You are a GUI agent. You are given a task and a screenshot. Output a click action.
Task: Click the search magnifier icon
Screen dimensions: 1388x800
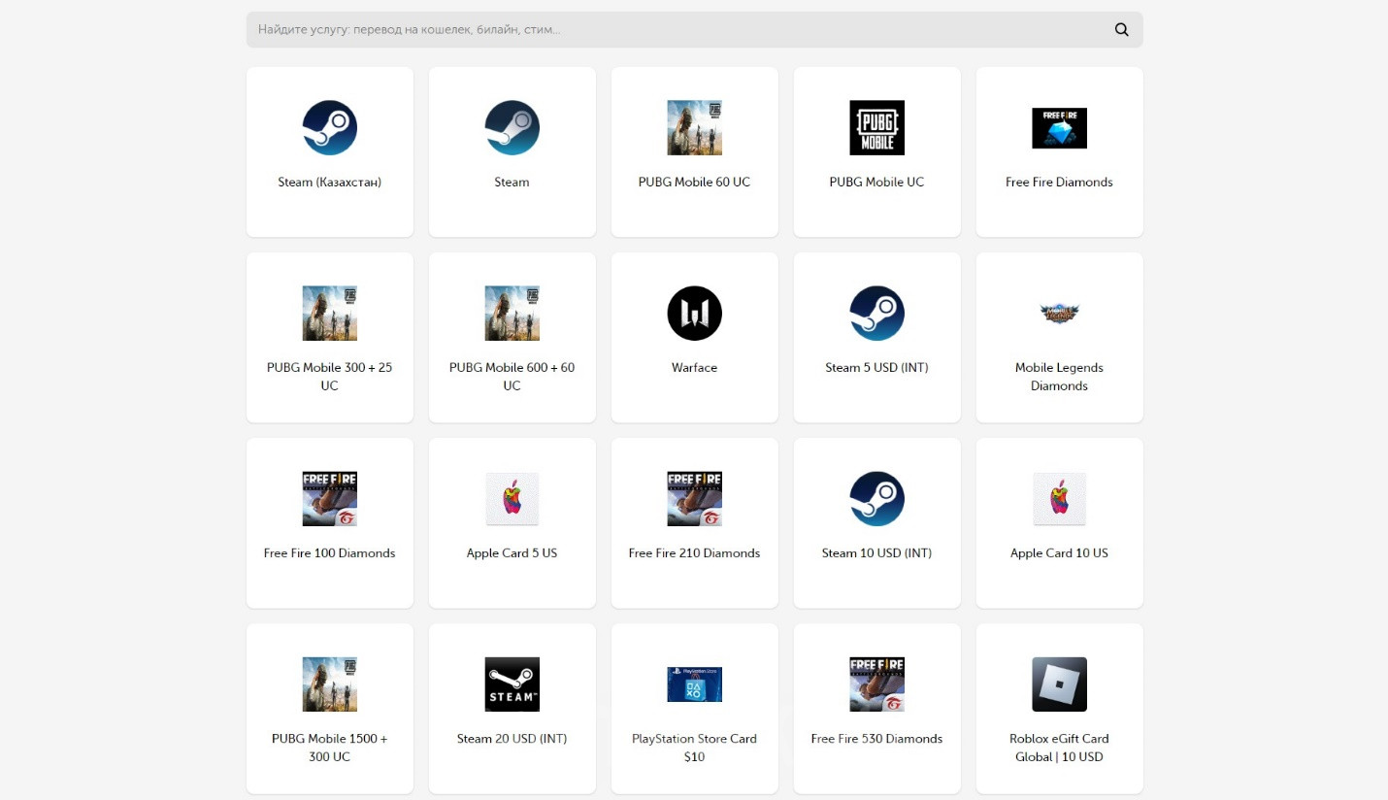(x=1121, y=30)
